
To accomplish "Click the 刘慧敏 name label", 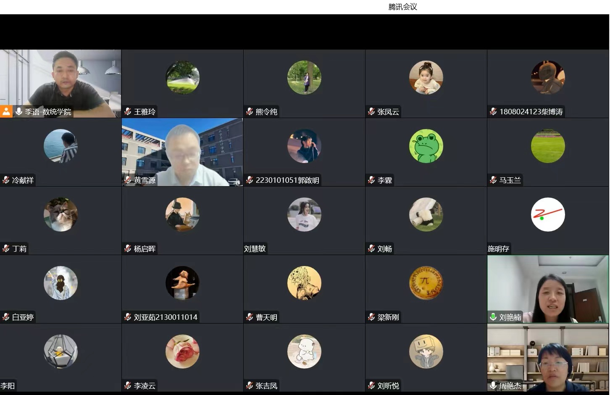I will pyautogui.click(x=255, y=249).
